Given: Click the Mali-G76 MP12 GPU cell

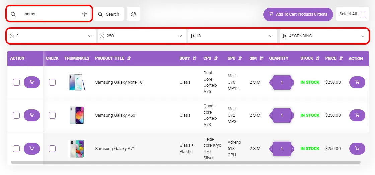Looking at the screenshot, I should pyautogui.click(x=233, y=82).
